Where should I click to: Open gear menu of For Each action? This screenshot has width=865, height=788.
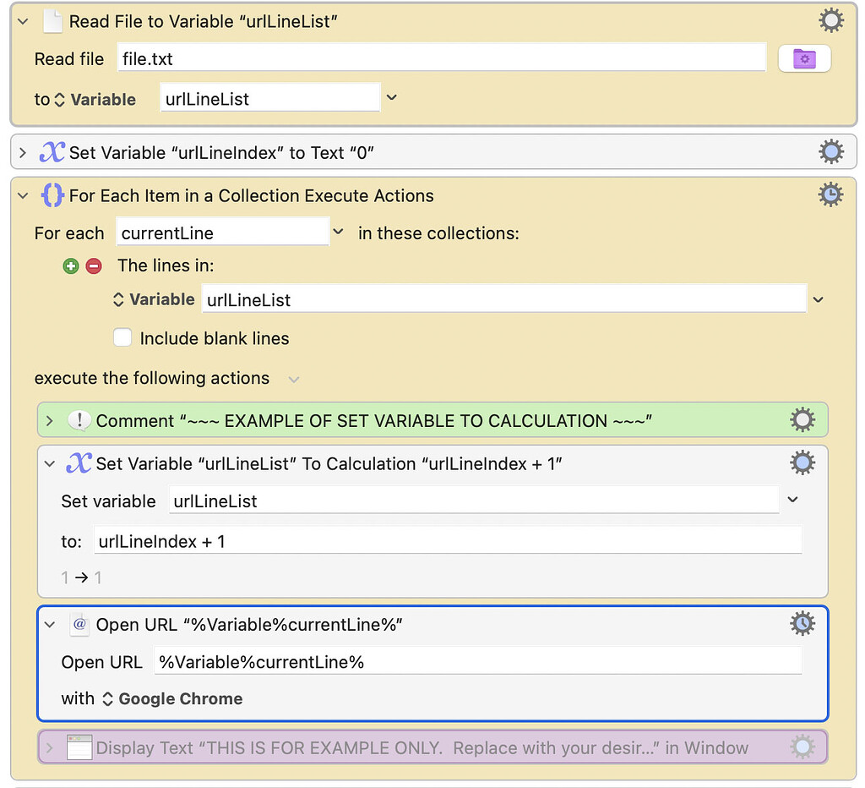click(x=830, y=195)
